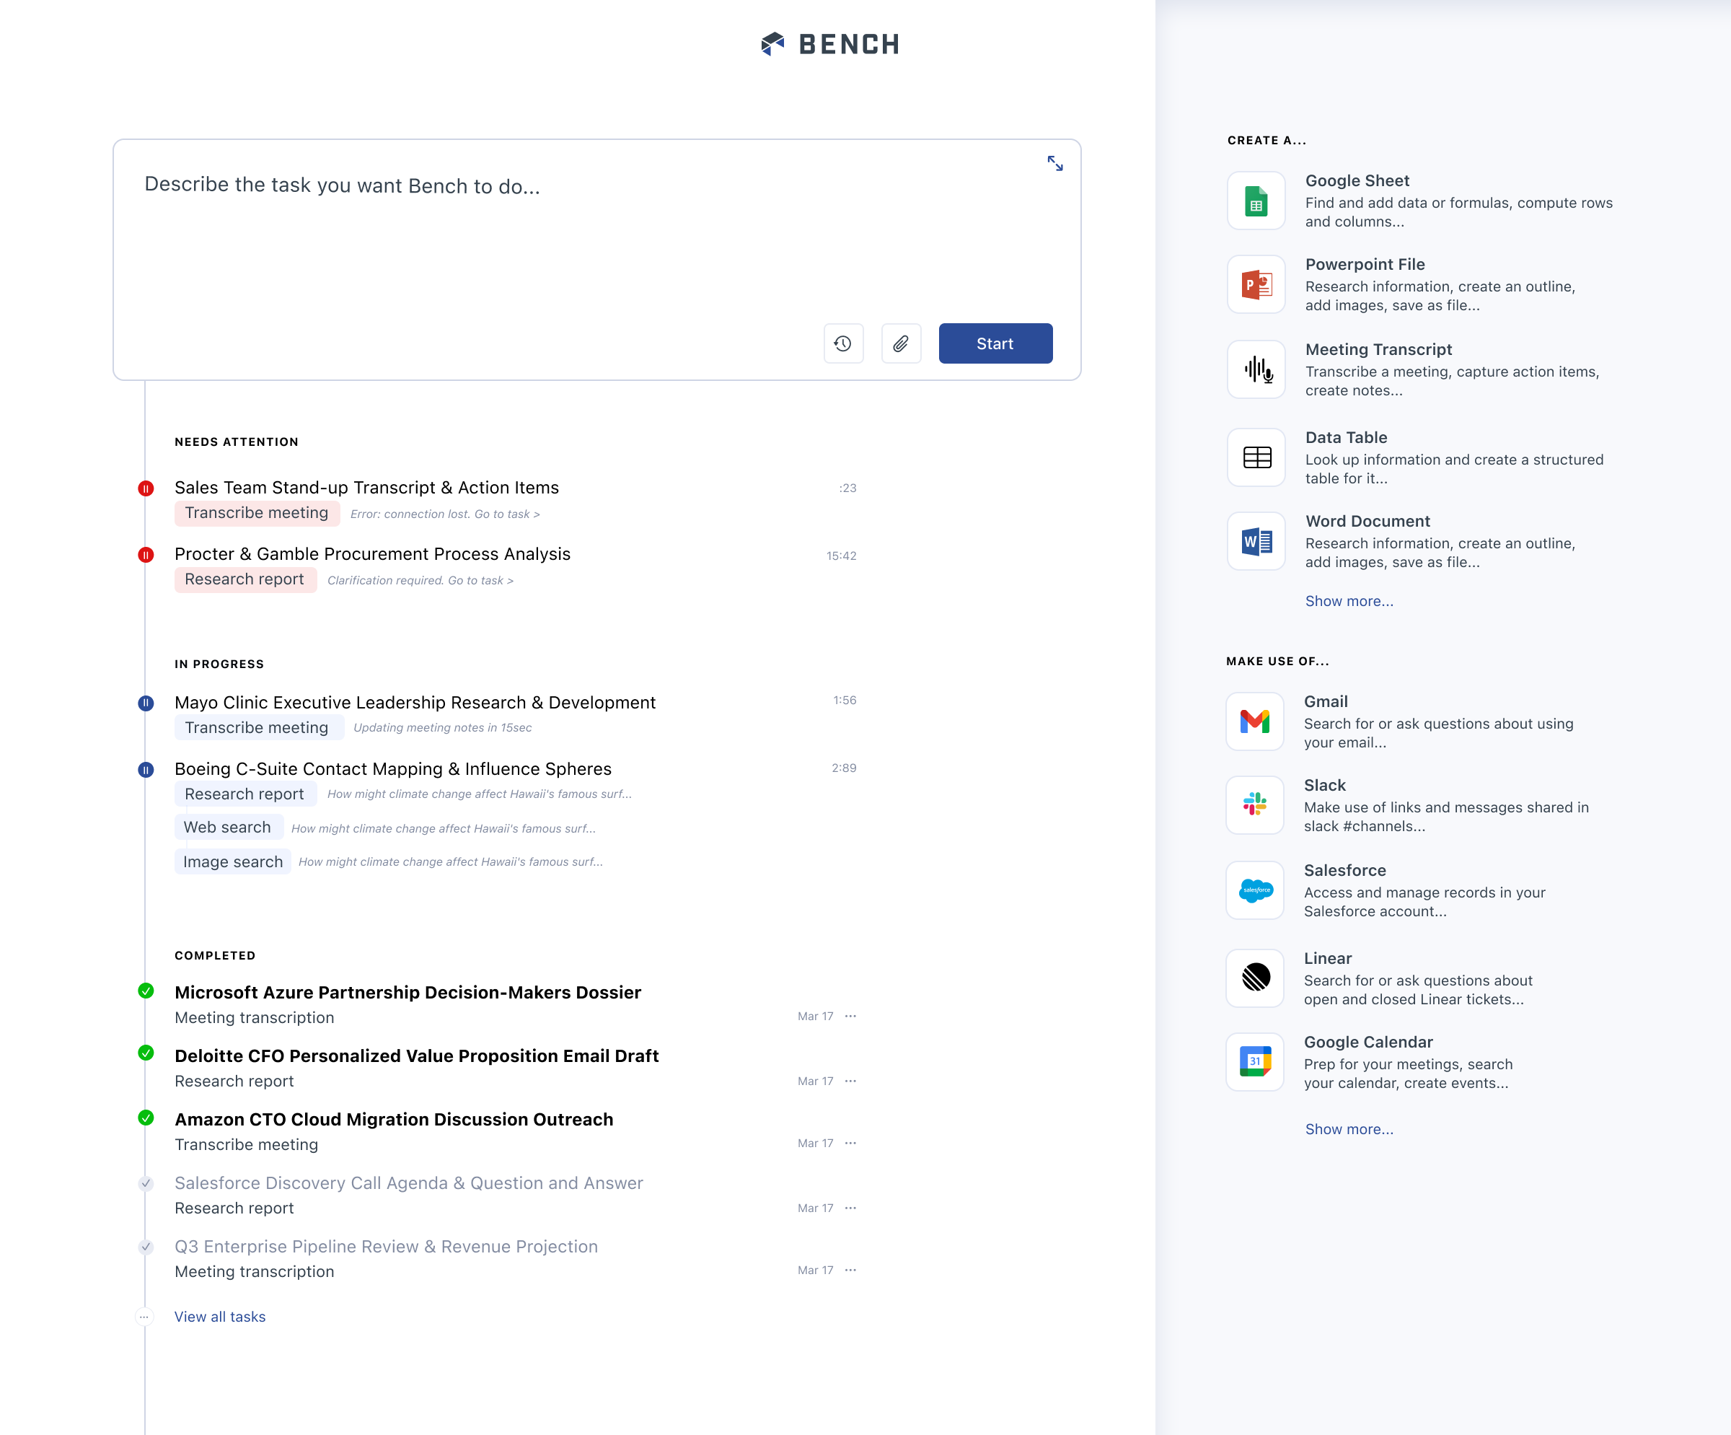Click the red Transcribe meeting tag
Viewport: 1731px width, 1435px height.
coord(257,513)
